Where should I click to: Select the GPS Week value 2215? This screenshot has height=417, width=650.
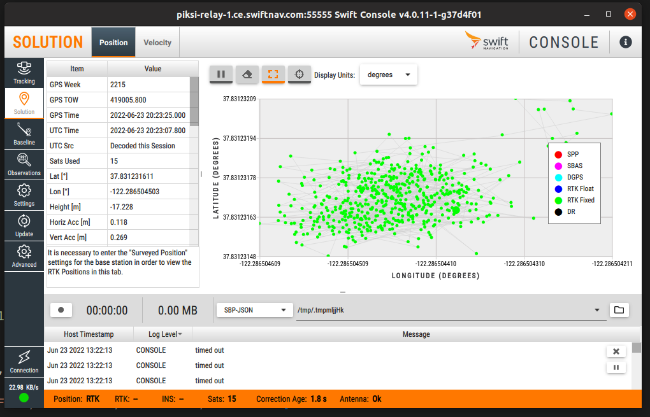[148, 85]
